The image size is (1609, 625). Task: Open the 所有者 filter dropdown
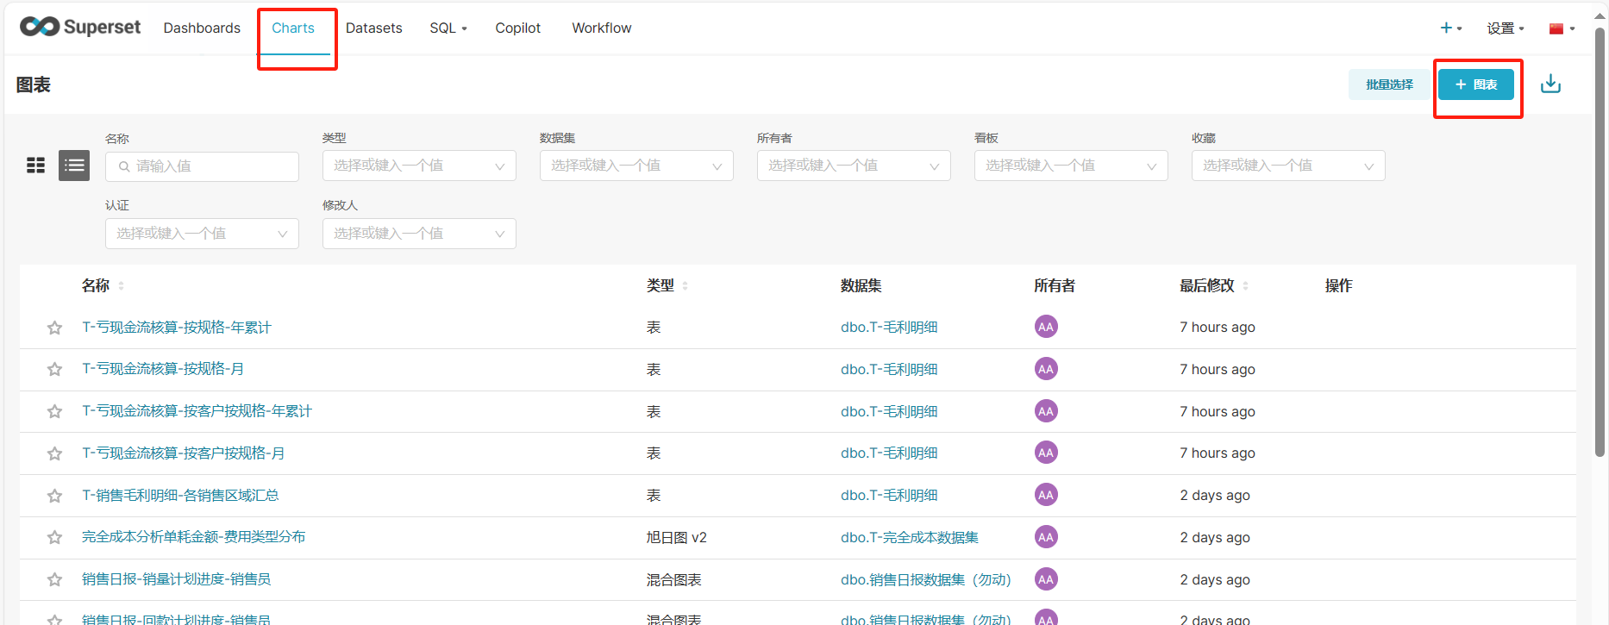[x=854, y=166]
